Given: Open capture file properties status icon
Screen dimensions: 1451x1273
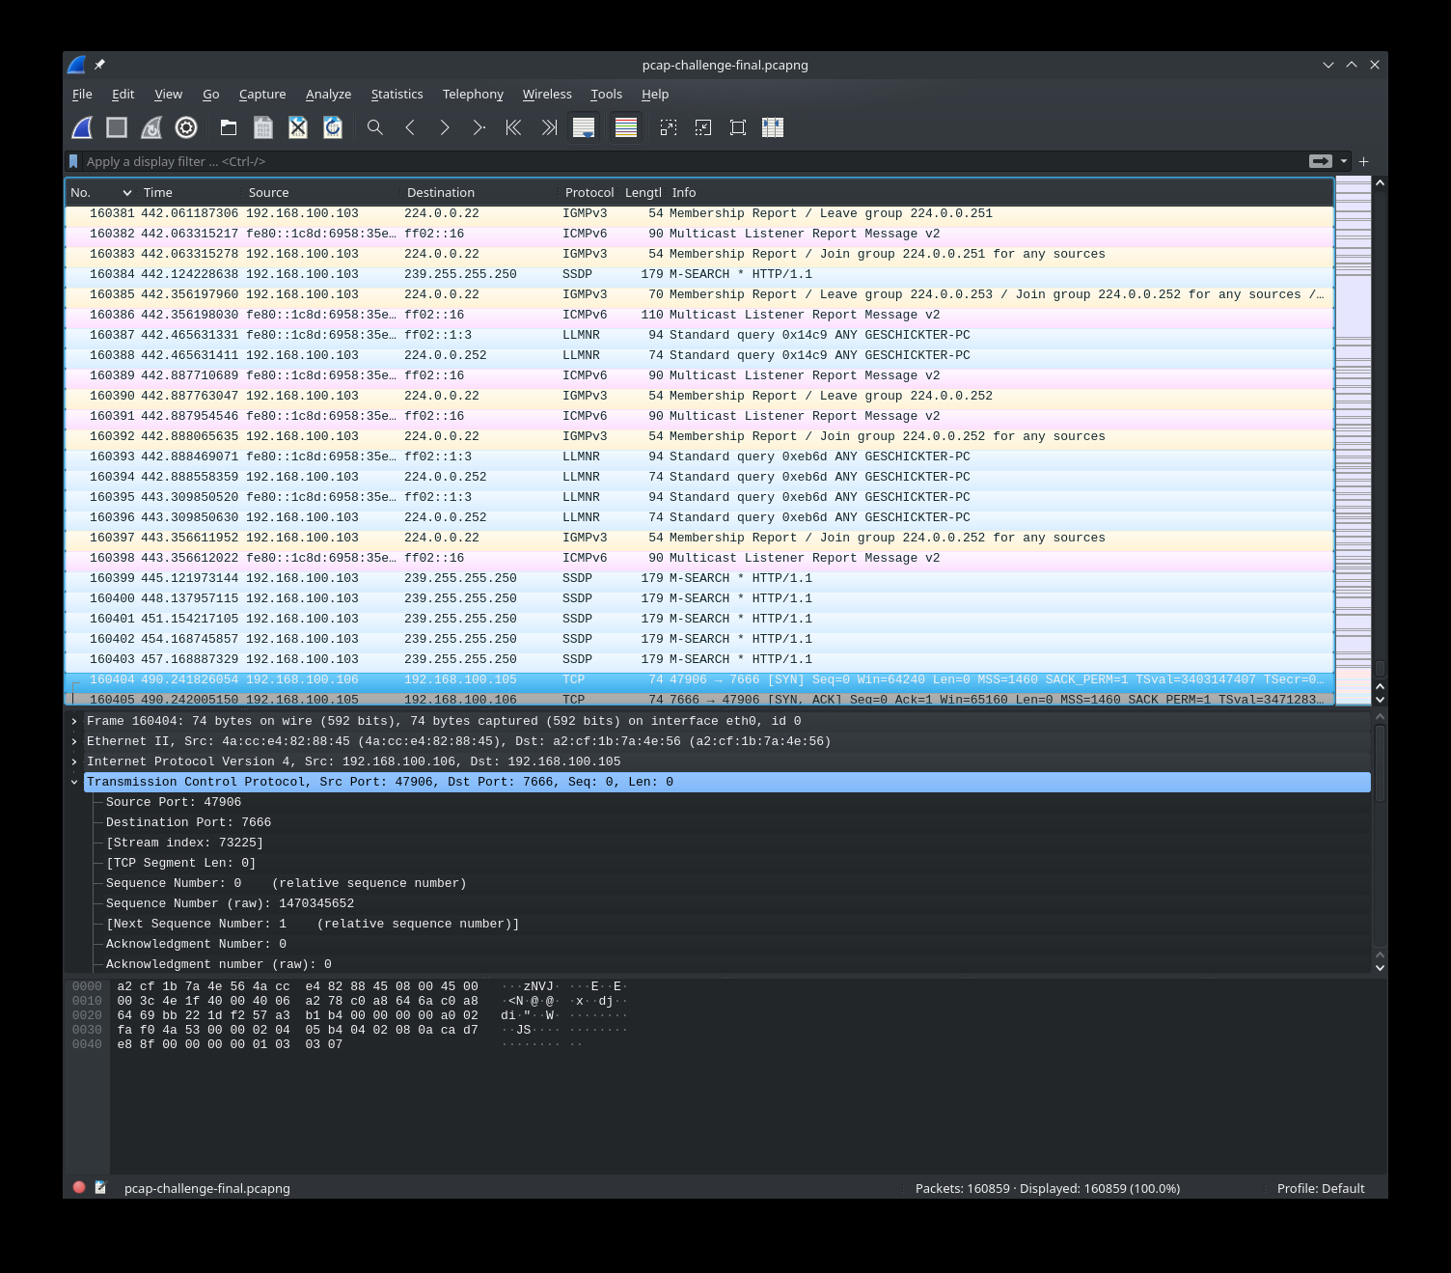Looking at the screenshot, I should (x=100, y=1188).
